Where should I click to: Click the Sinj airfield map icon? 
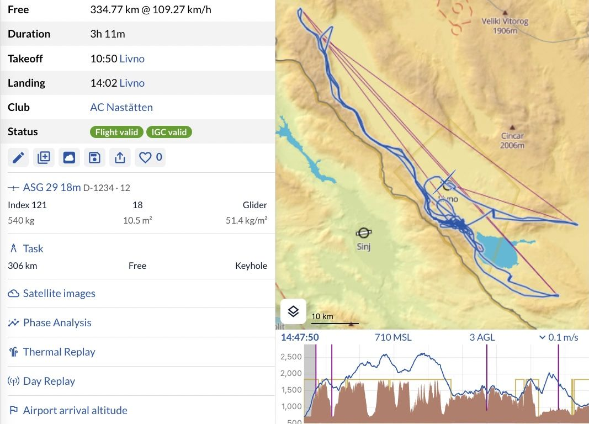(363, 233)
